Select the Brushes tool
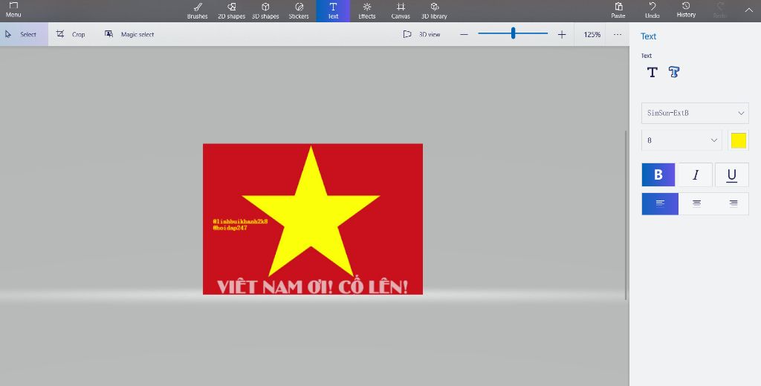 [x=197, y=10]
